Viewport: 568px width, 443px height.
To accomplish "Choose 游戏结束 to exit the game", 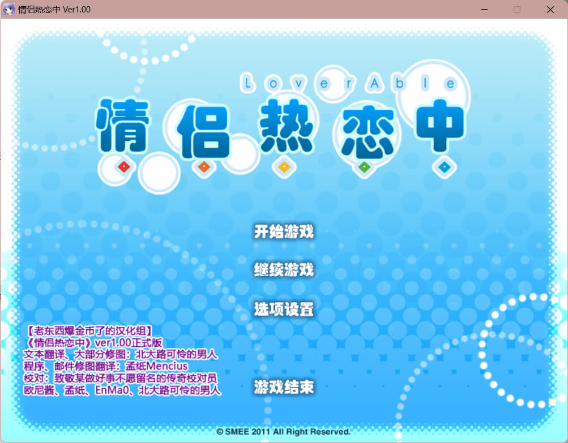I will tap(283, 388).
